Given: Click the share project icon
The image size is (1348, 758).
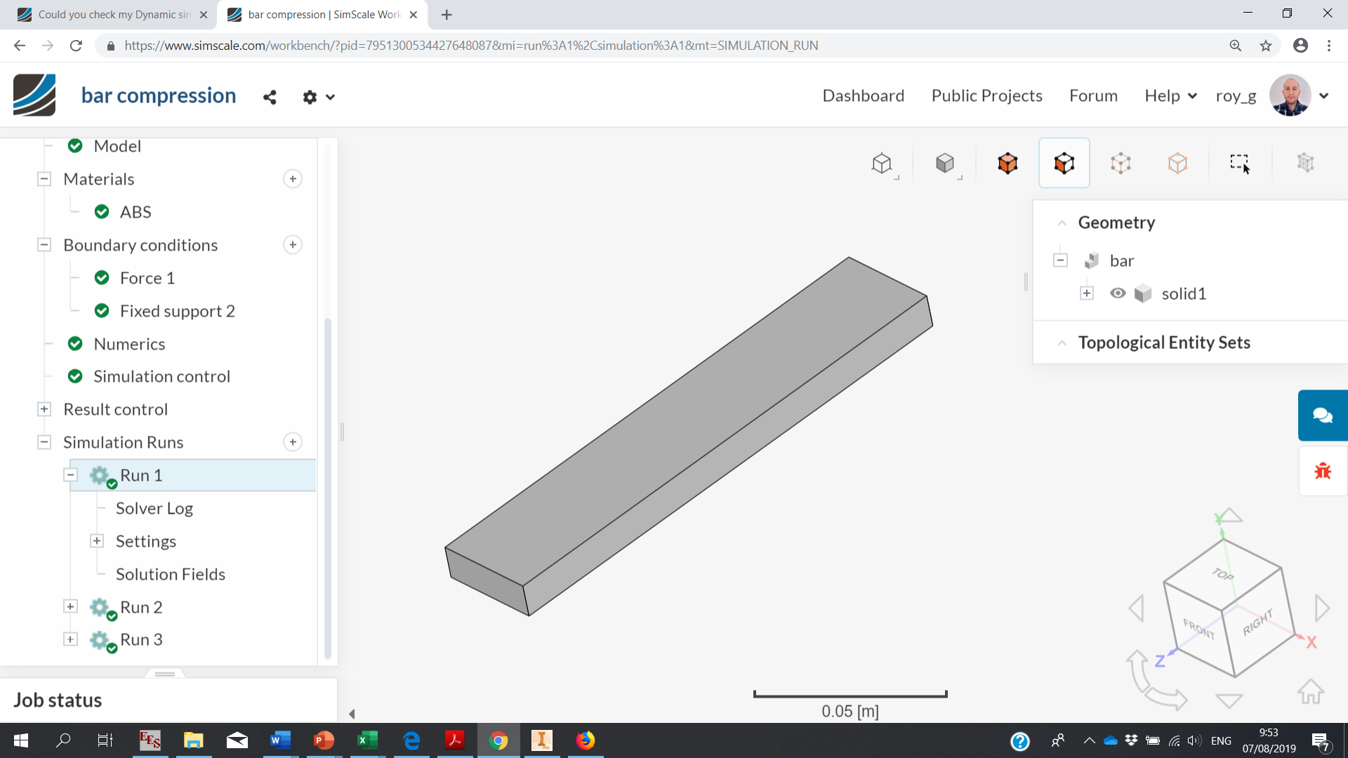Looking at the screenshot, I should [270, 97].
